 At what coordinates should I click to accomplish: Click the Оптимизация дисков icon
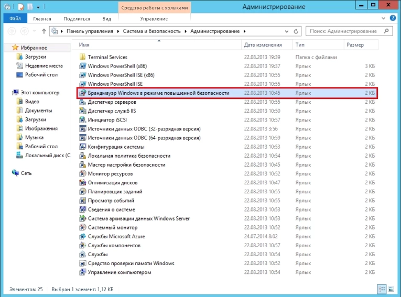pos(82,182)
